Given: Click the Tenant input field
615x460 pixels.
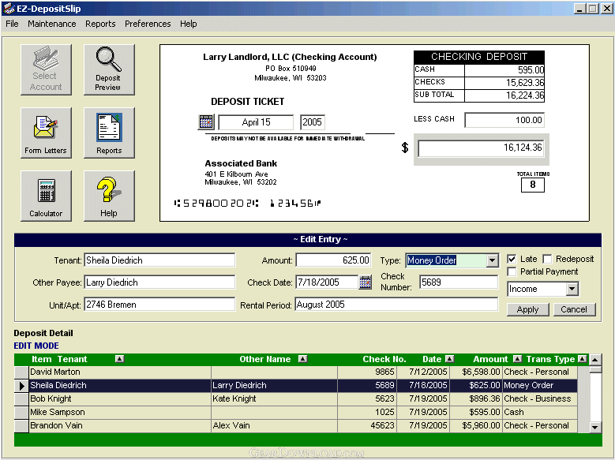Looking at the screenshot, I should (159, 260).
